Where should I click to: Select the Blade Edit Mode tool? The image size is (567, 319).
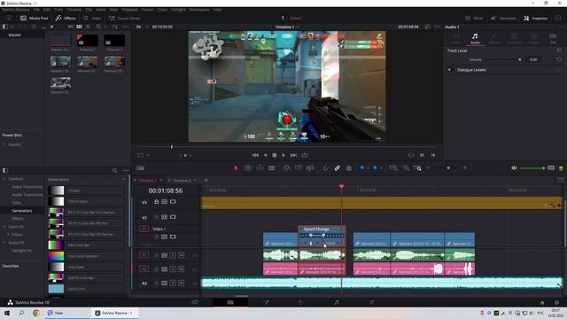click(x=272, y=167)
